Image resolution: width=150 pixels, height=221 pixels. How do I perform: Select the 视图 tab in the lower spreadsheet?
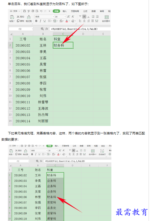(96, 146)
